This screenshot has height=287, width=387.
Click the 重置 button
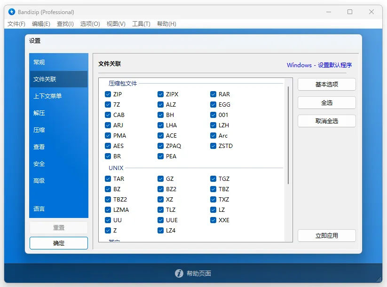(x=59, y=227)
